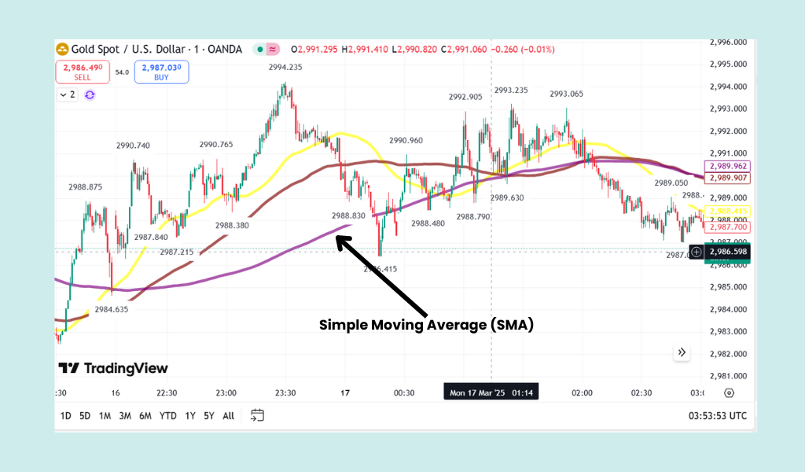Select the 1Y time range
The width and height of the screenshot is (805, 472).
tap(190, 416)
